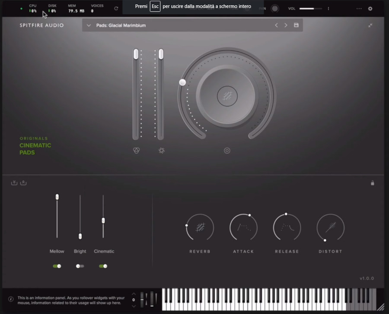Image resolution: width=389 pixels, height=314 pixels.
Task: Click the big knob's outer ring handle
Action: [182, 82]
